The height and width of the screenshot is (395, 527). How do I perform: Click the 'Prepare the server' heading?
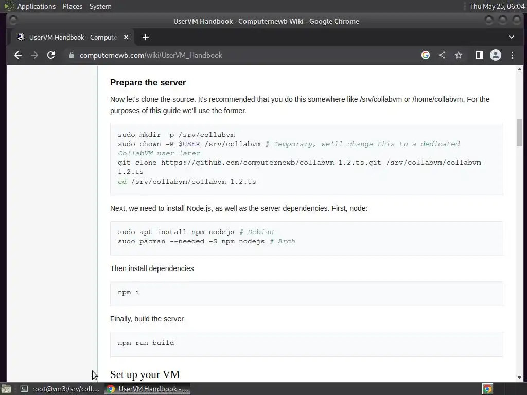click(148, 83)
